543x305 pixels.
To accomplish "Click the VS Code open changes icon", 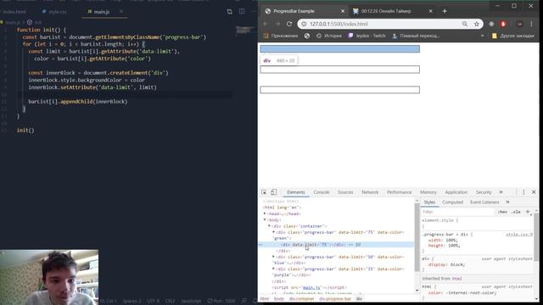I will (229, 11).
